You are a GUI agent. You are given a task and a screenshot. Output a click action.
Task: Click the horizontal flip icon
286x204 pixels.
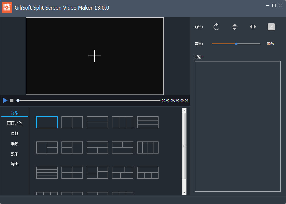253,27
